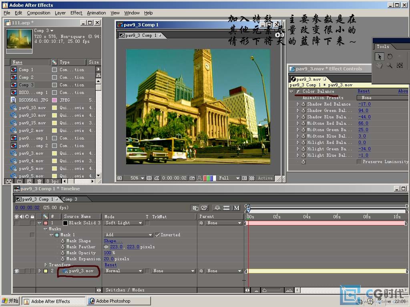The height and width of the screenshot is (307, 410).
Task: Click the title-action safe grid icon in Comp viewer
Action: 149,178
